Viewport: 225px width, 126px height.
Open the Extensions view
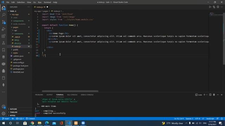coord(4,36)
